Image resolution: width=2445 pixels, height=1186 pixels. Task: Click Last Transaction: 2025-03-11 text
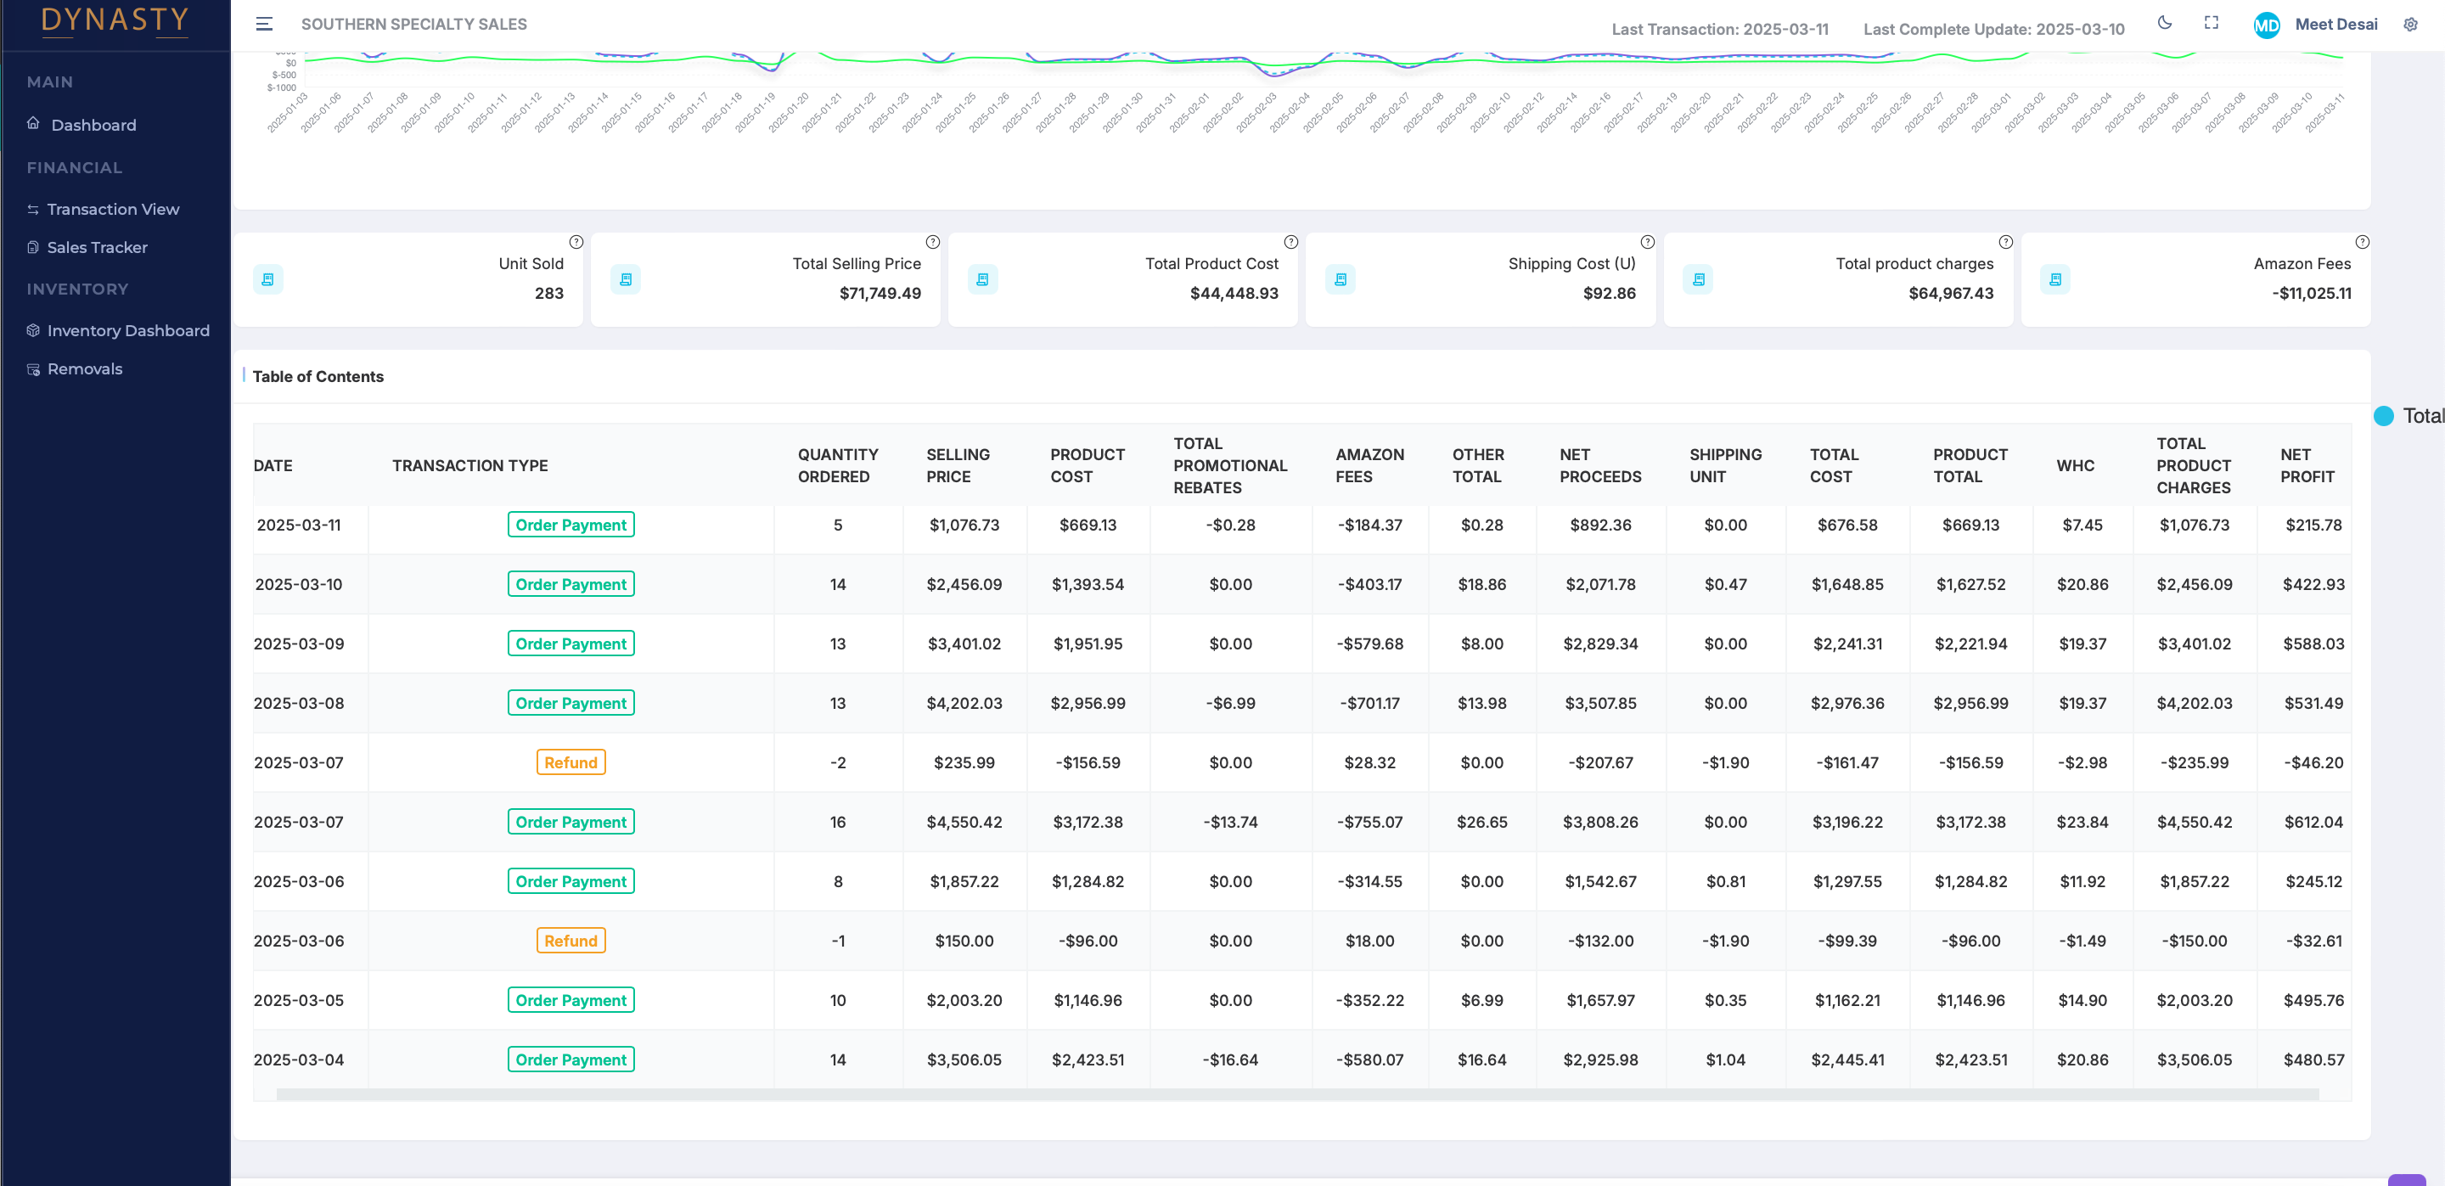click(x=1720, y=30)
